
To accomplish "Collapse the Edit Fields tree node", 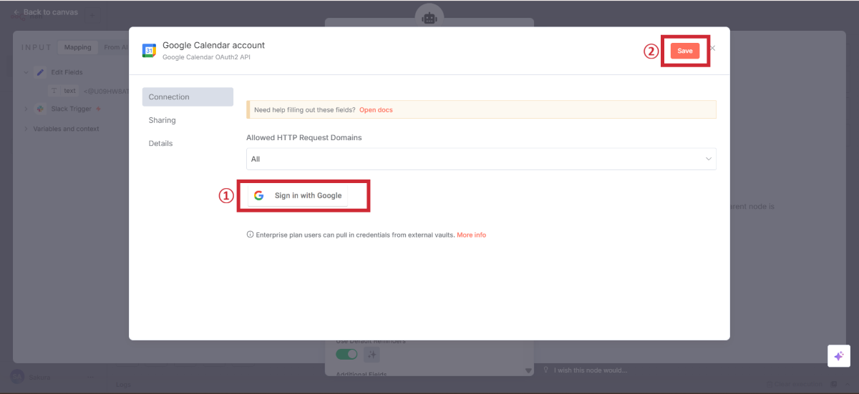I will (26, 72).
